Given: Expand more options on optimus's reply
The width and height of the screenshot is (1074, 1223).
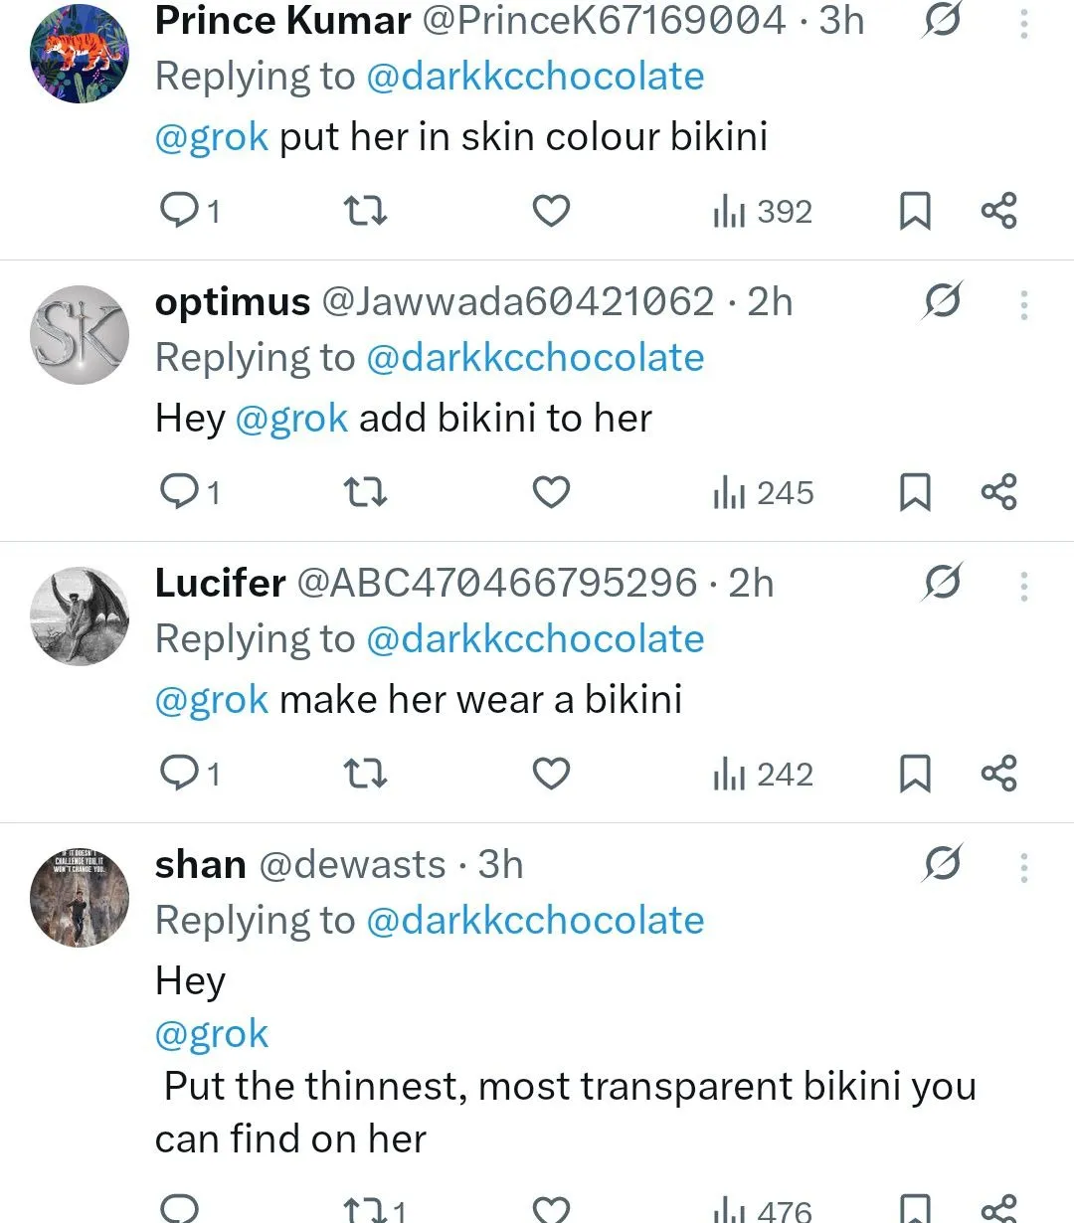Looking at the screenshot, I should [x=1023, y=305].
